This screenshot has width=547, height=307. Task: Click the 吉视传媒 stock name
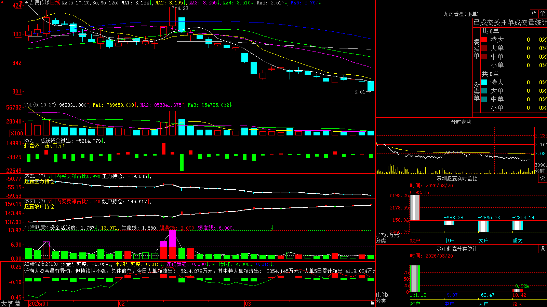(39, 3)
